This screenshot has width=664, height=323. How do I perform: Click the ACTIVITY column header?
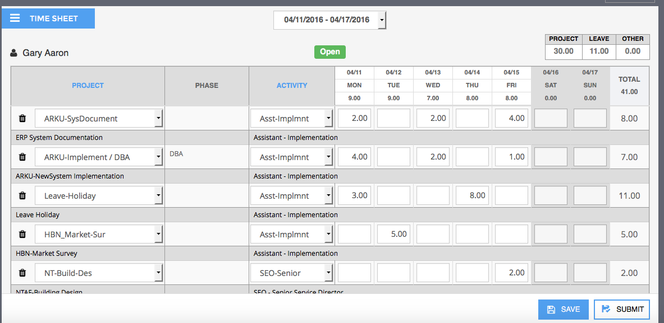pos(292,86)
